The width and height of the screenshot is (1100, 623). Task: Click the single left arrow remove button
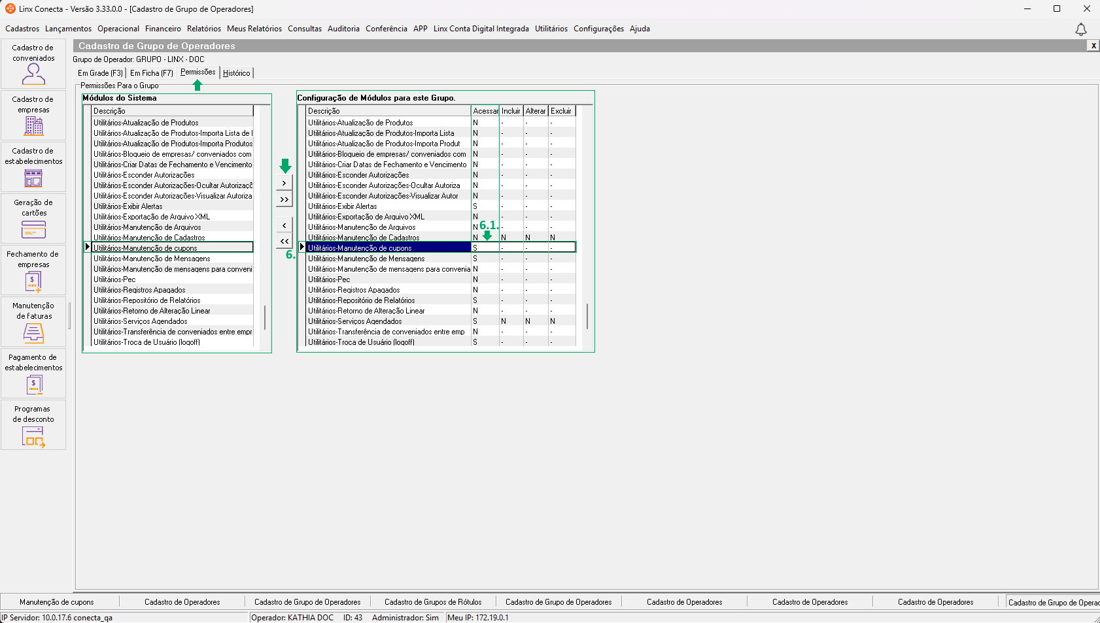[x=284, y=225]
